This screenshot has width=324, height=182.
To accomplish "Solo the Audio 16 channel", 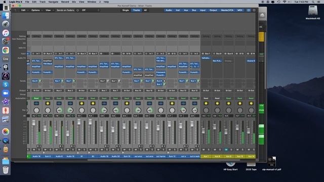I will (x=39, y=150).
